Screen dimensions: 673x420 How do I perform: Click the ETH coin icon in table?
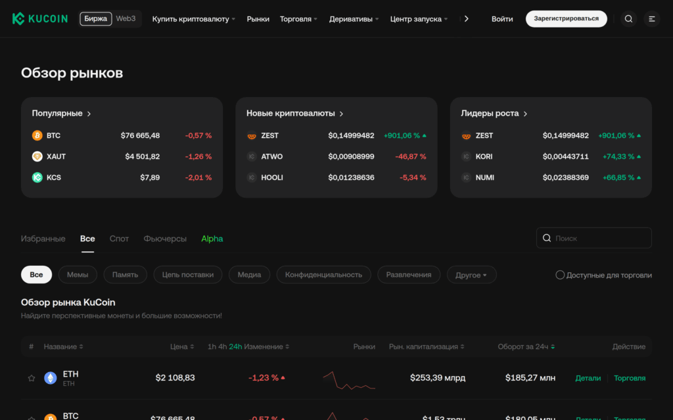point(51,378)
